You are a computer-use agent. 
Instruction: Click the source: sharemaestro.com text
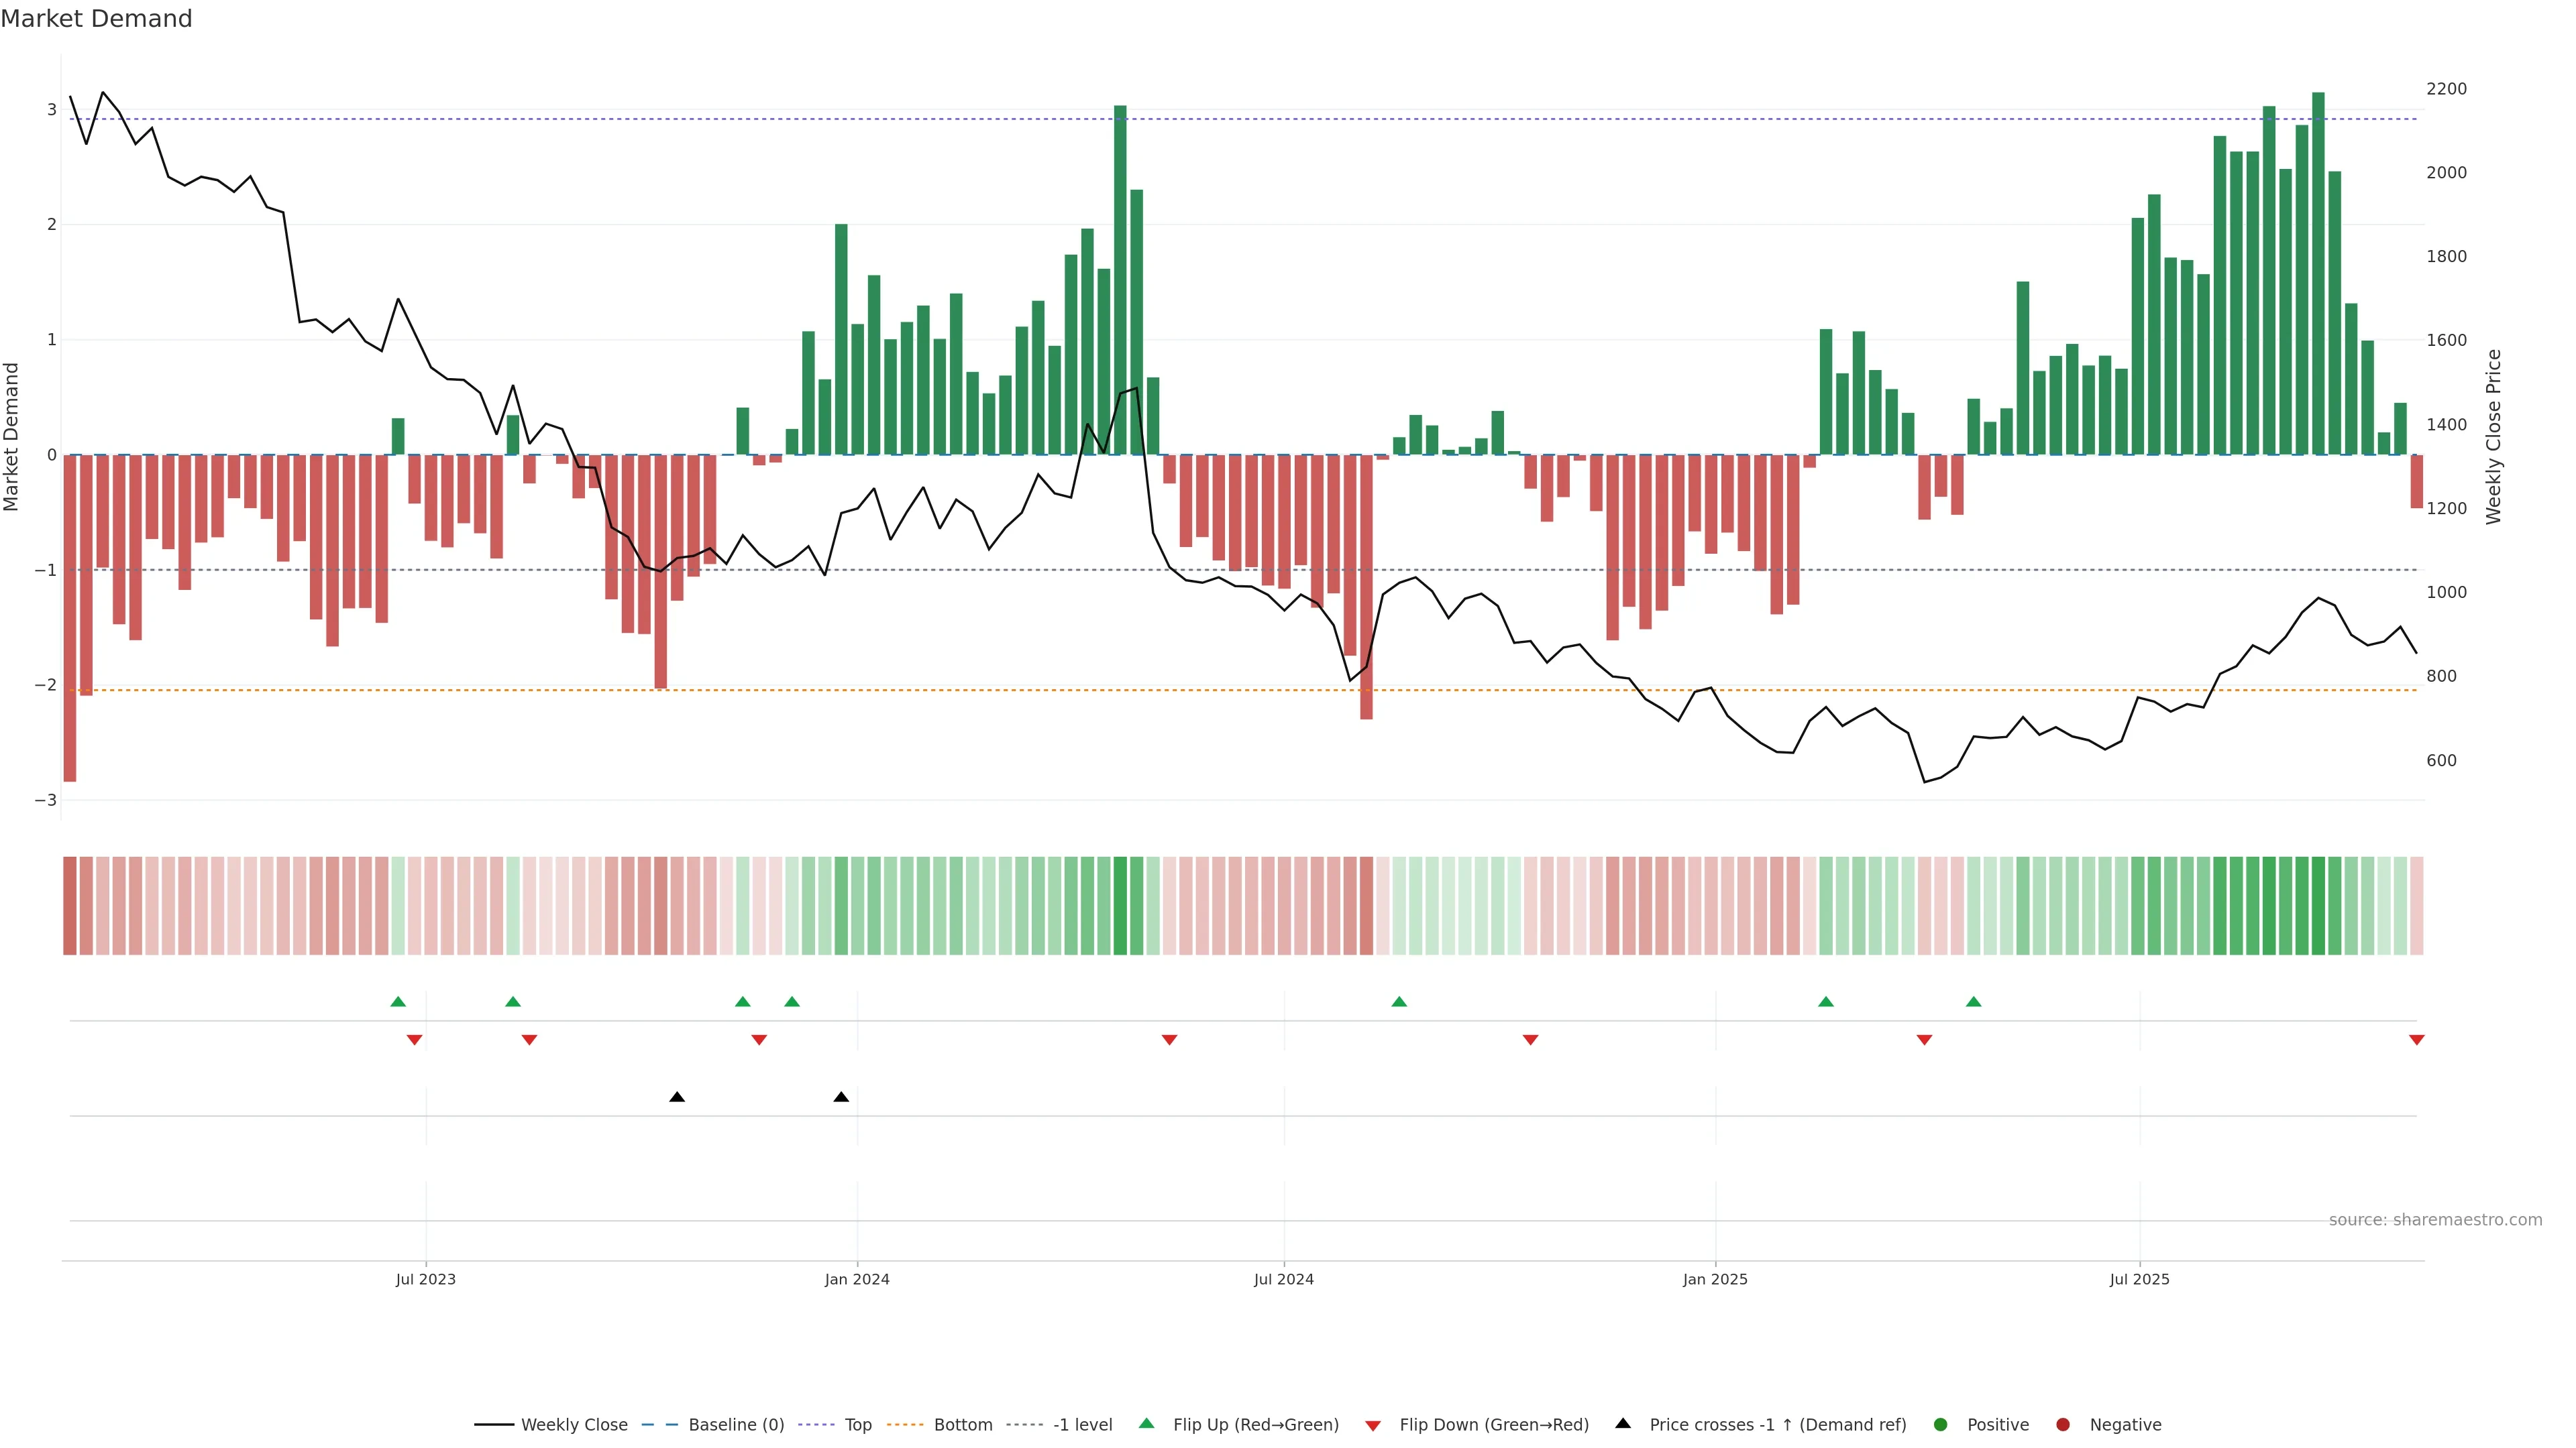(2435, 1220)
